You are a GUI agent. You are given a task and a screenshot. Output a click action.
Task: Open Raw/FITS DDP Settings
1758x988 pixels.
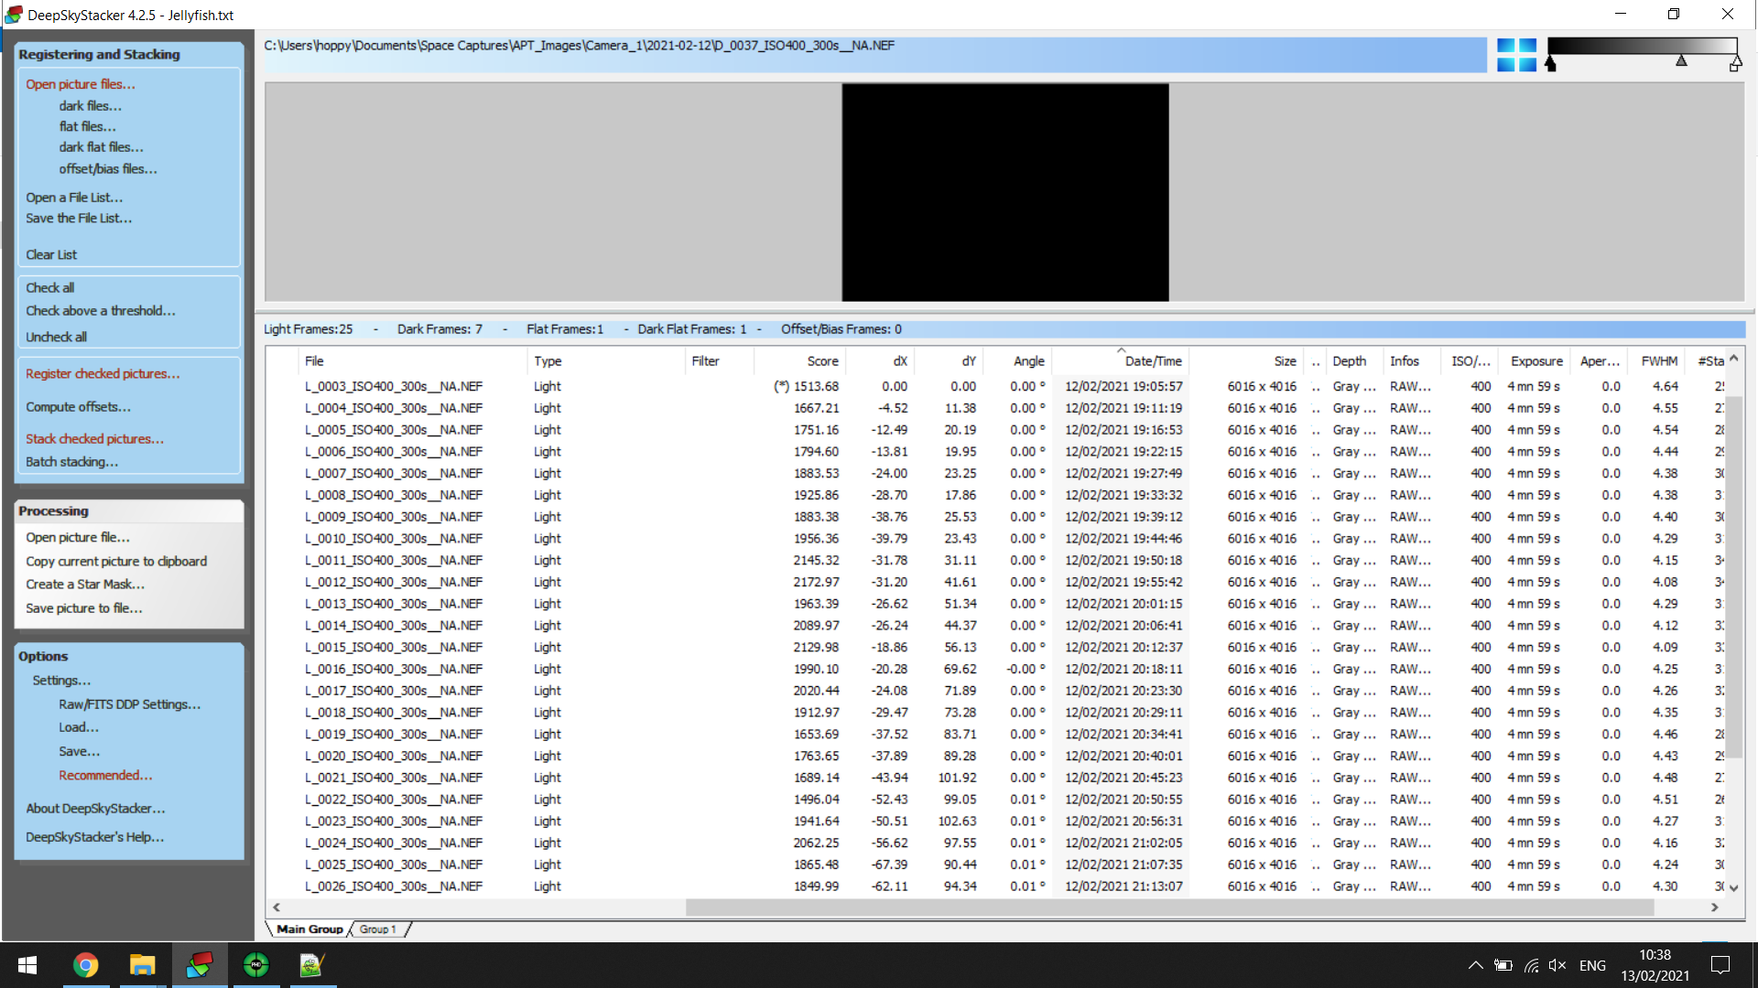129,704
